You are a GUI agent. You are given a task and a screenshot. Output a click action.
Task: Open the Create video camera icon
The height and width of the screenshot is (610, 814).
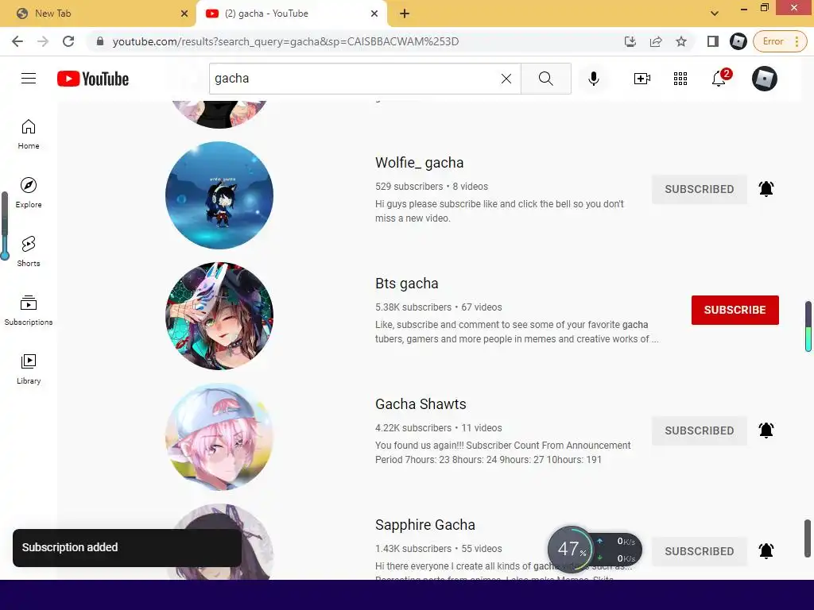(642, 79)
